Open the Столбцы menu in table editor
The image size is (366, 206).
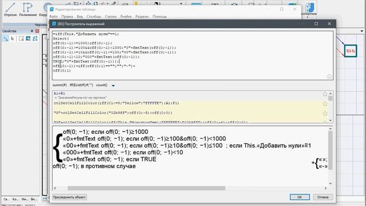click(x=94, y=17)
